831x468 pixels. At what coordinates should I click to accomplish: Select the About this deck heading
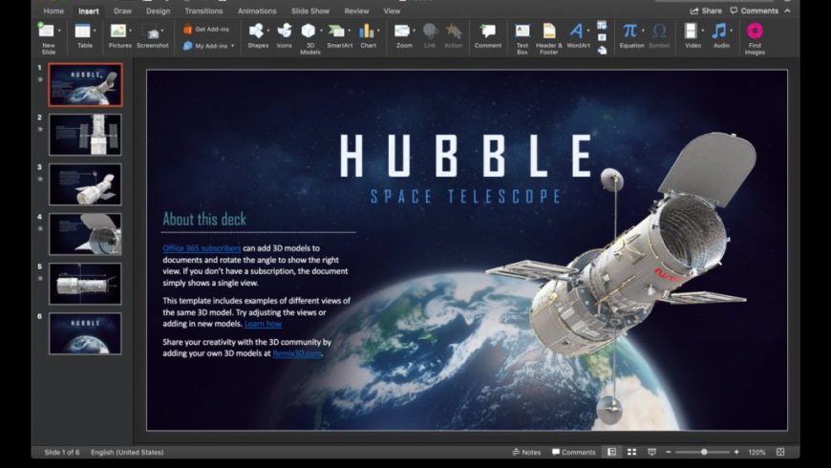pos(204,219)
